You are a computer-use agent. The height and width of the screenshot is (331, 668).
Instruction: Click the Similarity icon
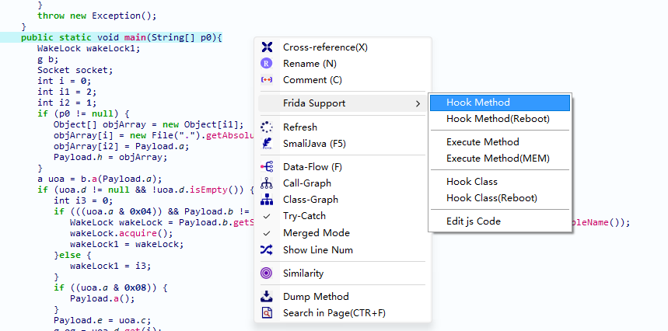click(268, 274)
